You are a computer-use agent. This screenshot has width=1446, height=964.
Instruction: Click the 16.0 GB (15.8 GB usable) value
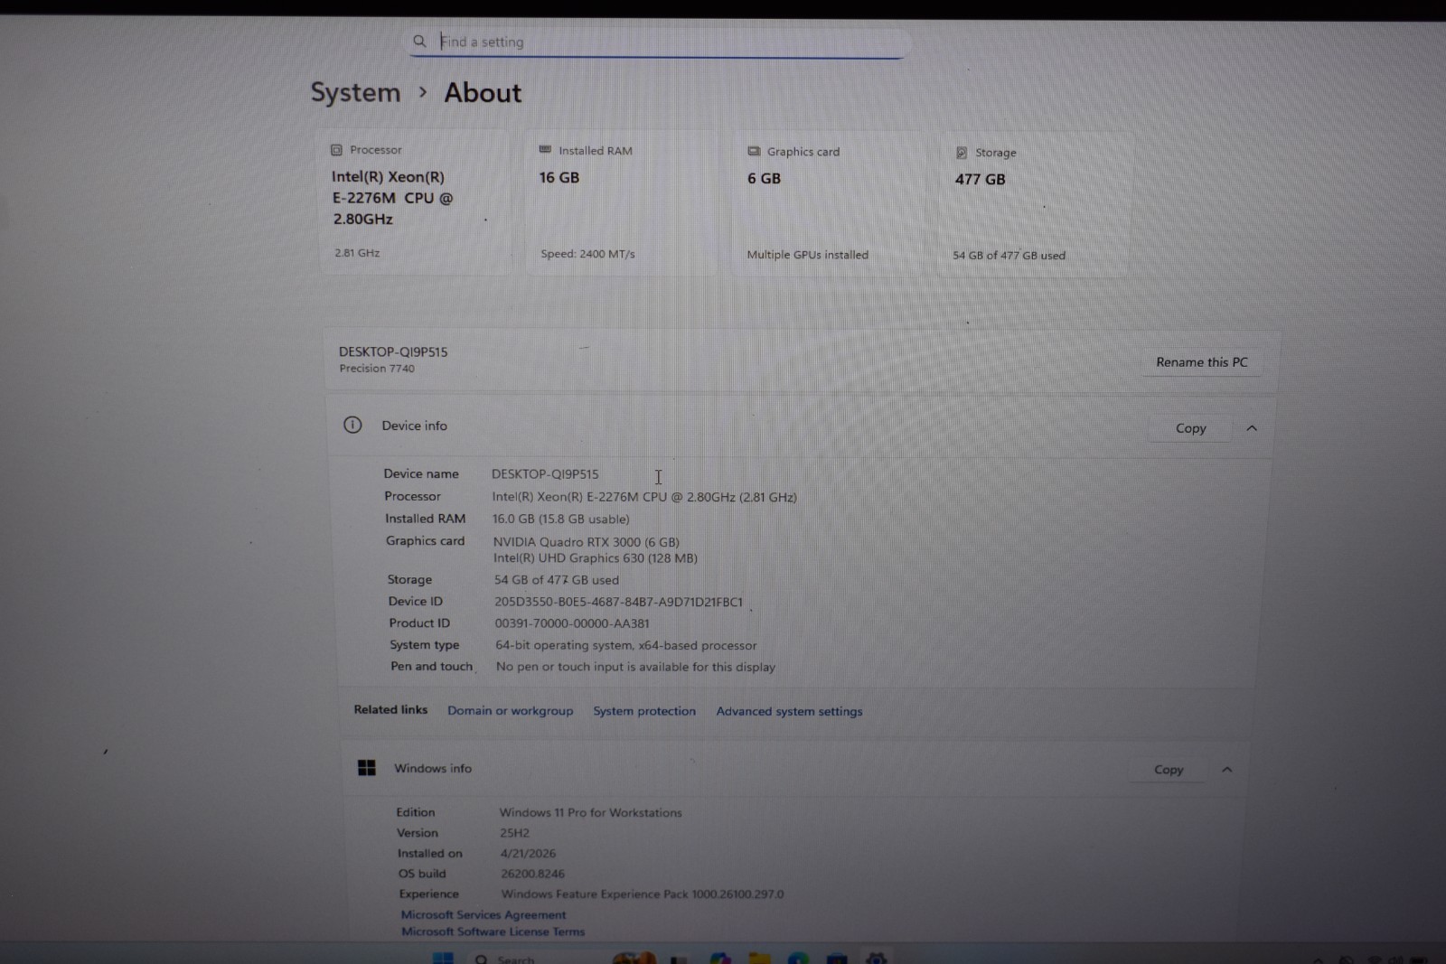560,519
